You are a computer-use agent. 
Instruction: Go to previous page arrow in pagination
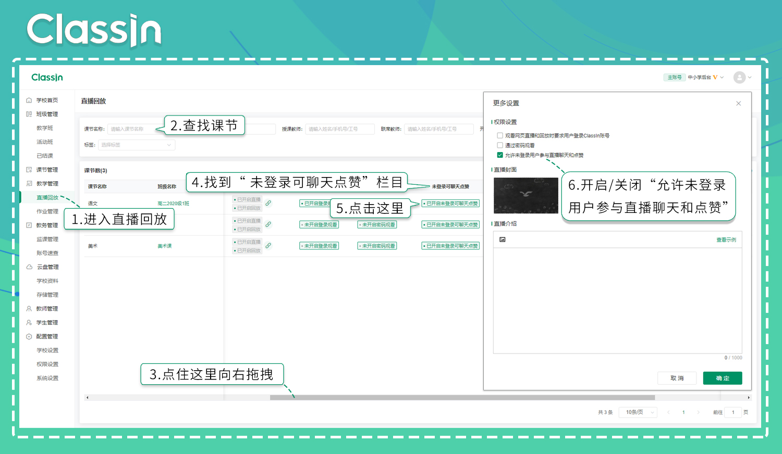tap(668, 412)
